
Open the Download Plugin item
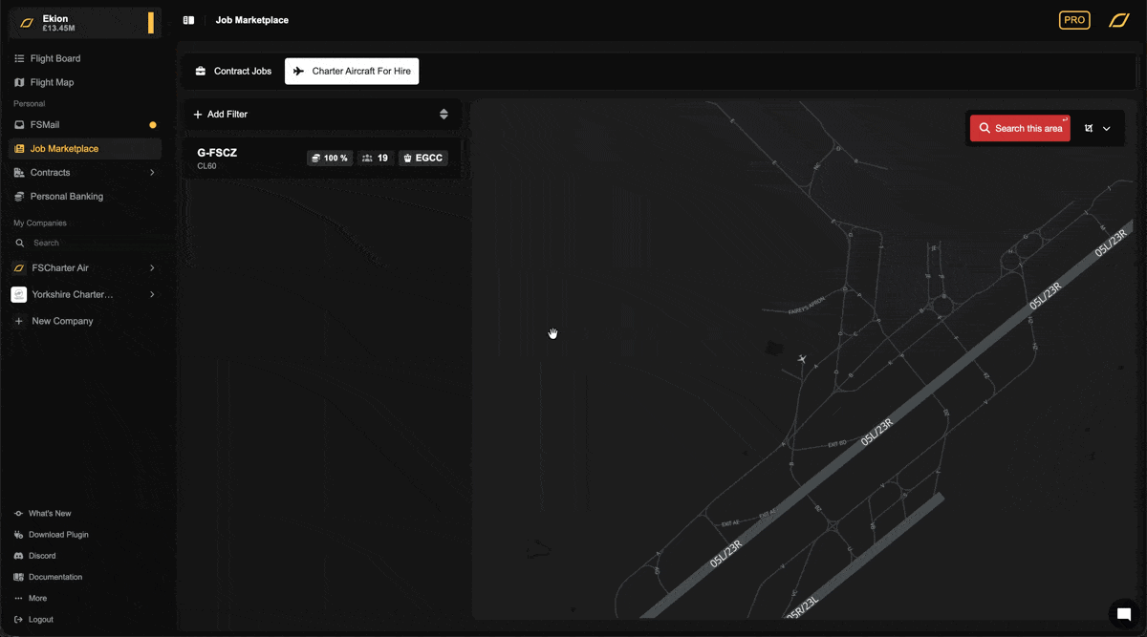click(x=57, y=535)
